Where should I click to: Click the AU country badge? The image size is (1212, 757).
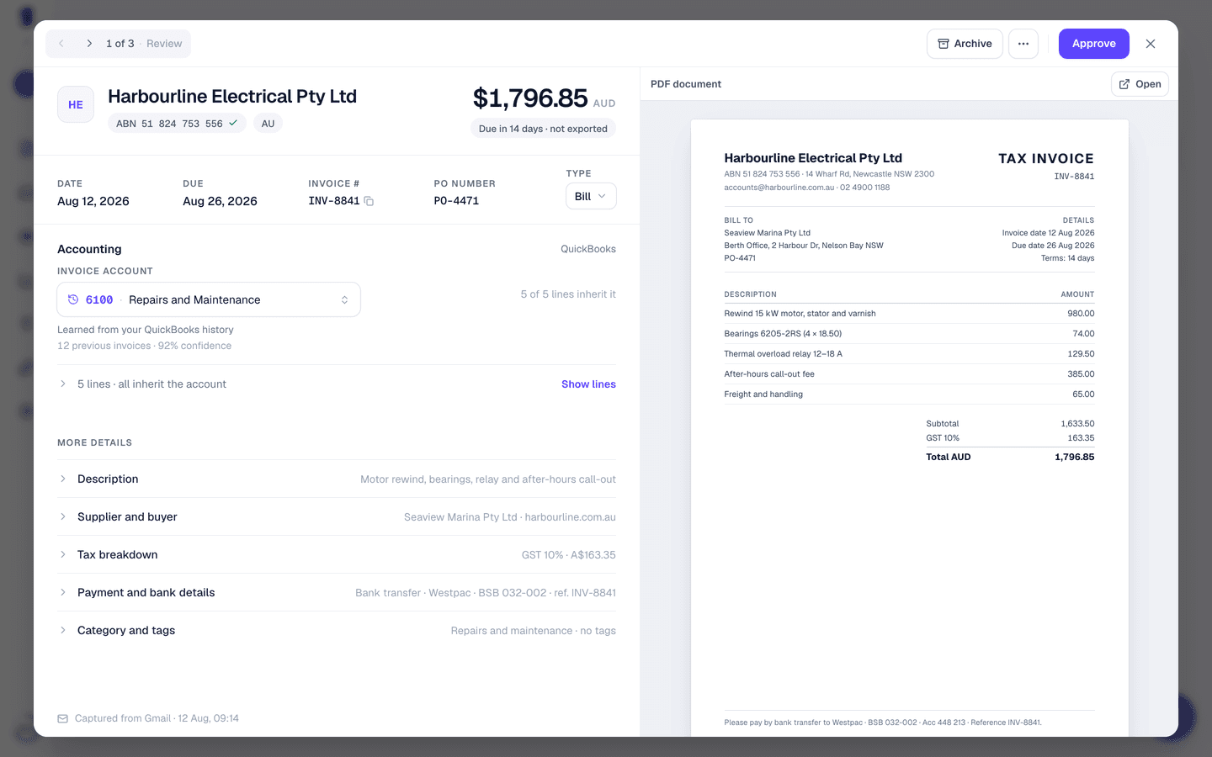[x=268, y=124]
